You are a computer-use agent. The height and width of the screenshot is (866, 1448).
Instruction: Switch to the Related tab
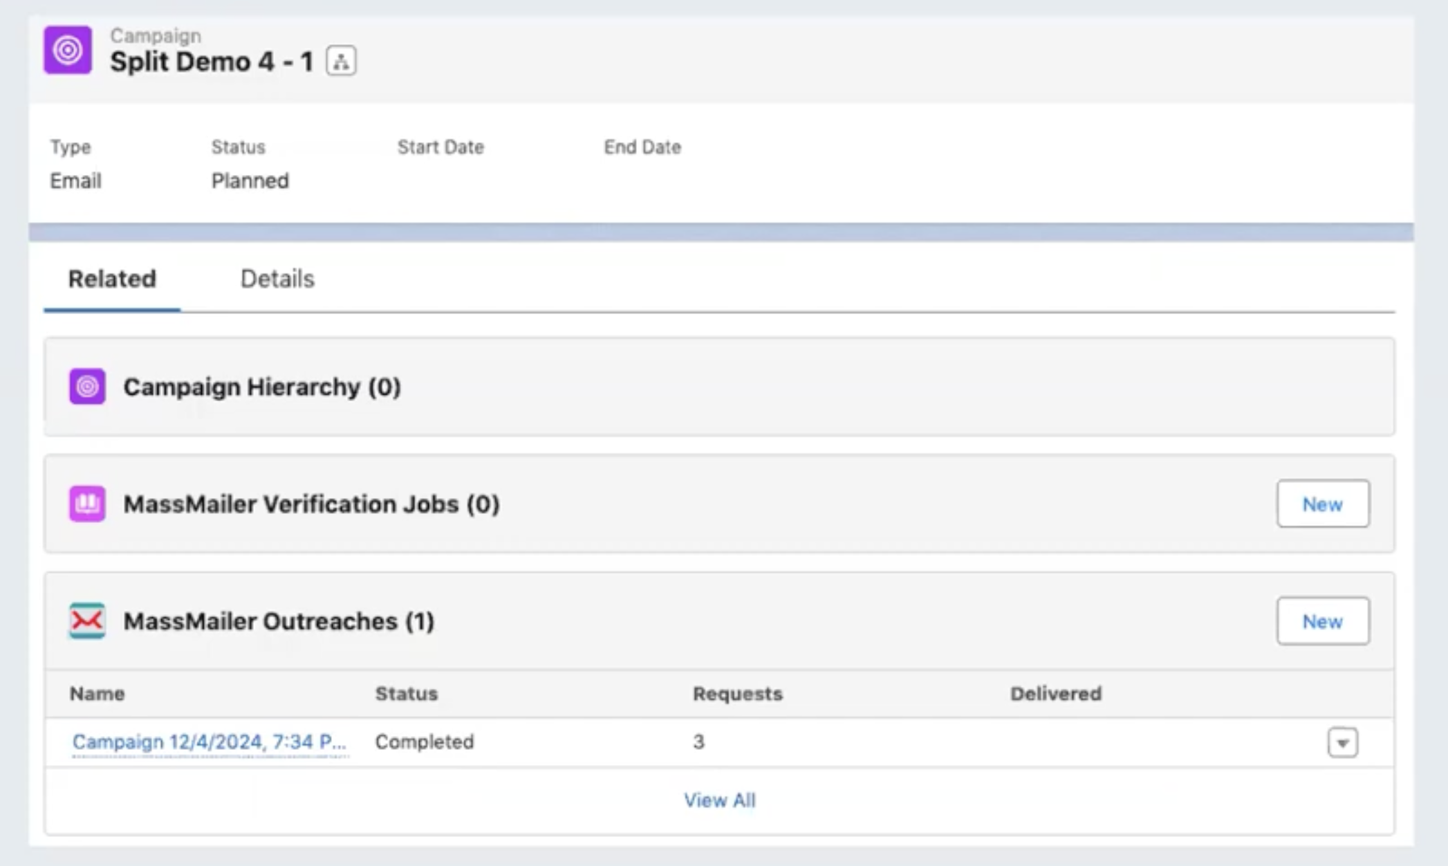coord(112,279)
